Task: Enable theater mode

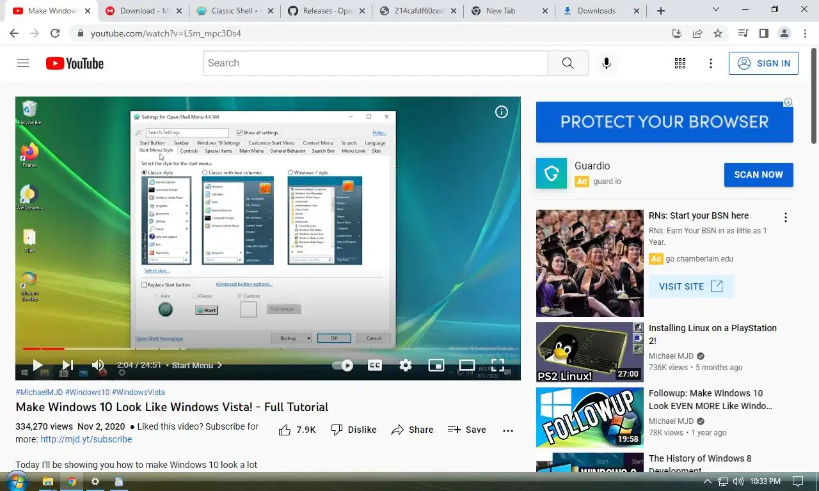Action: click(467, 365)
